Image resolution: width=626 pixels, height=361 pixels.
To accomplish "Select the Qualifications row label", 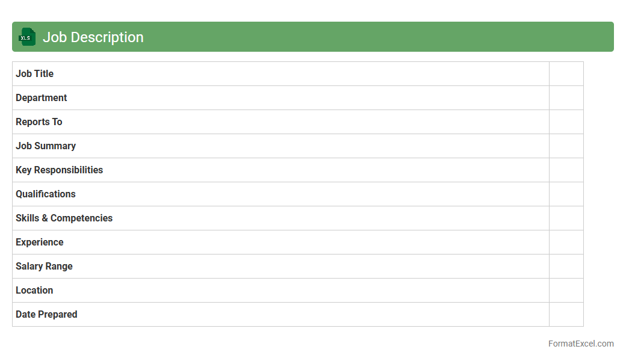I will (x=45, y=194).
